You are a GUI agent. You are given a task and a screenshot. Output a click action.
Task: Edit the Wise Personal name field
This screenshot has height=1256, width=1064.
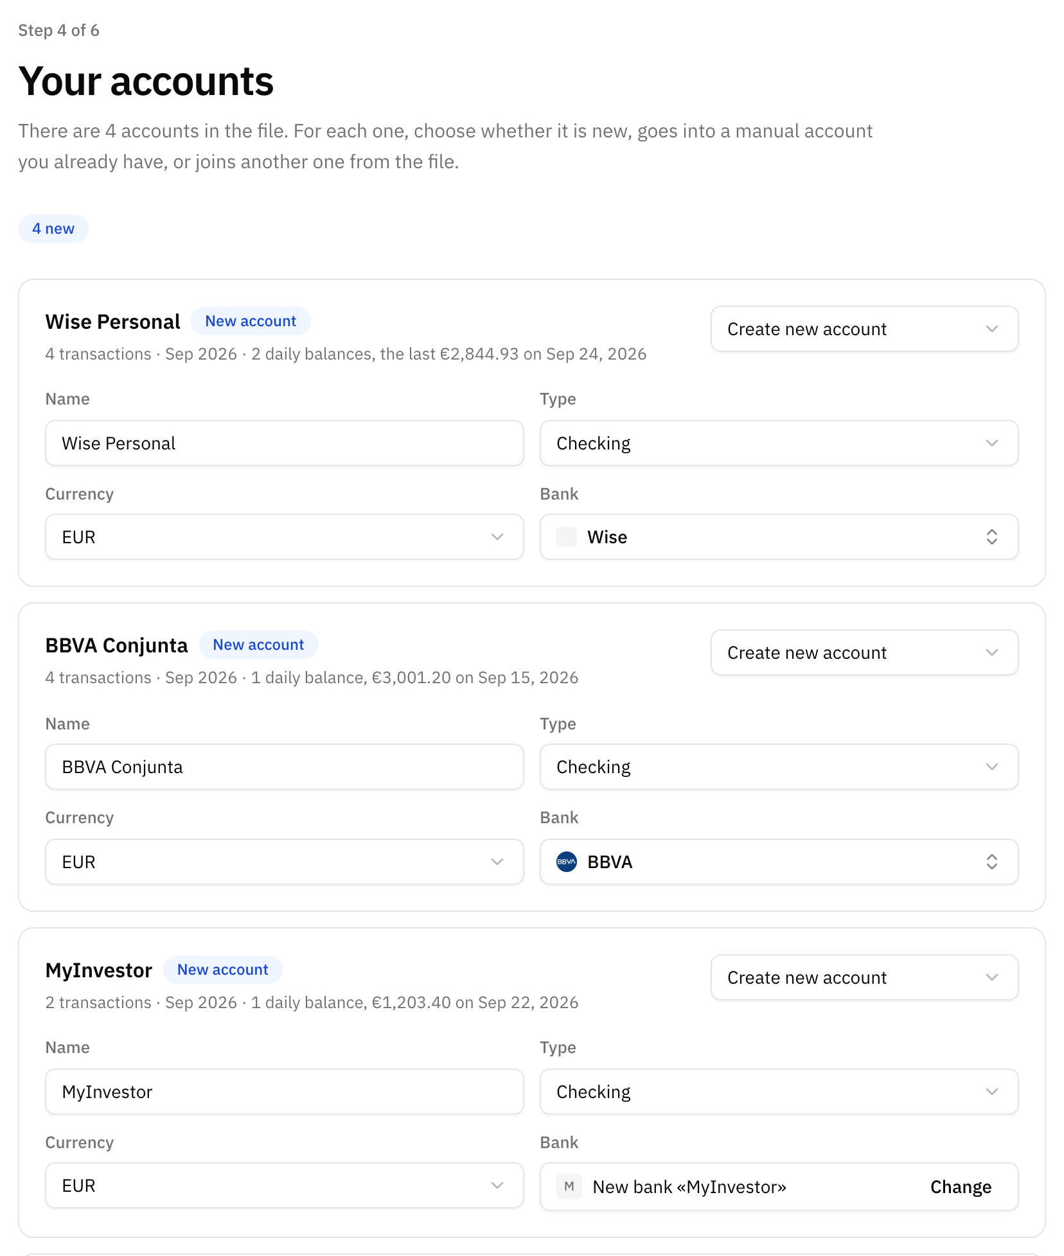[284, 443]
